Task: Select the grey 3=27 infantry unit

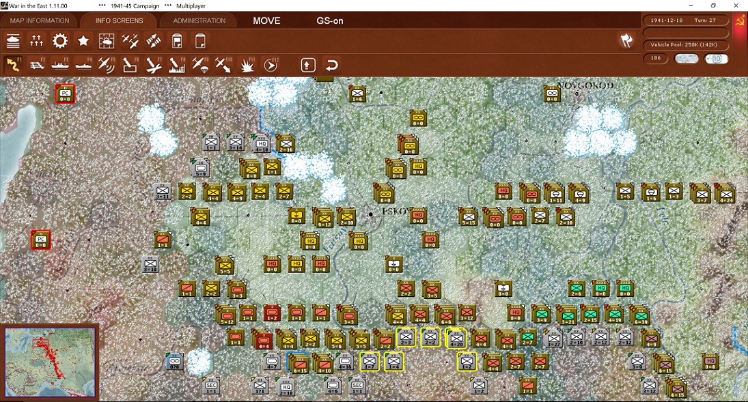Action: pyautogui.click(x=553, y=339)
